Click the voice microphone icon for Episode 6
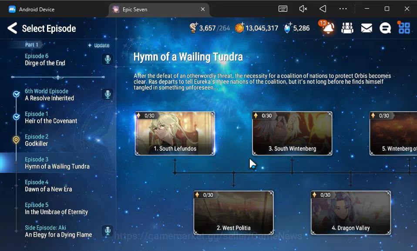 coord(108,59)
